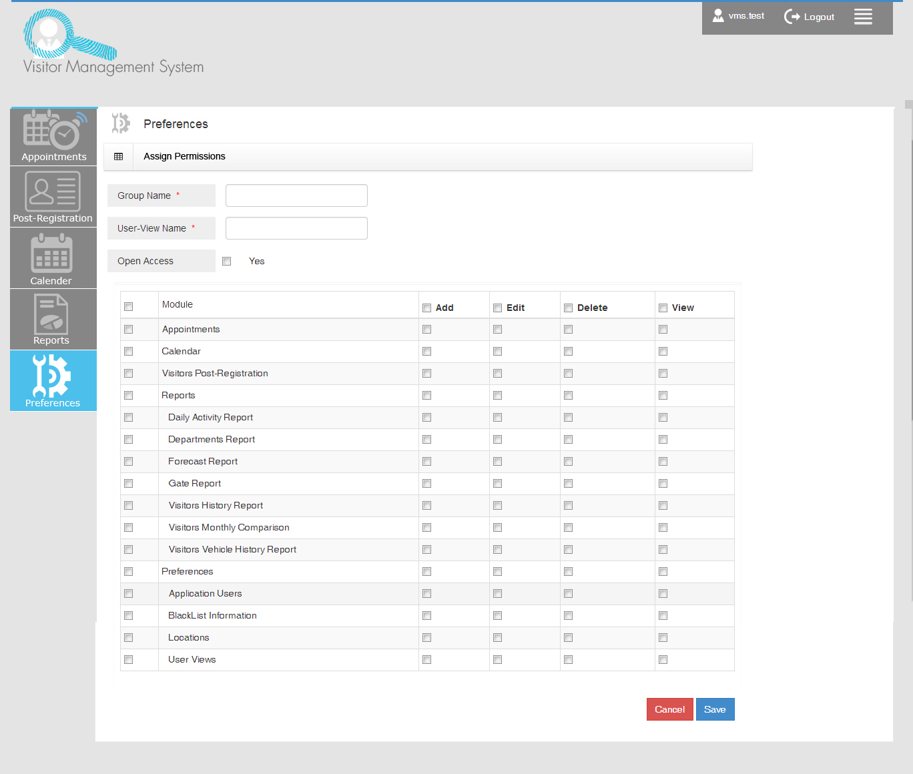
Task: Click the Cancel button
Action: [670, 709]
